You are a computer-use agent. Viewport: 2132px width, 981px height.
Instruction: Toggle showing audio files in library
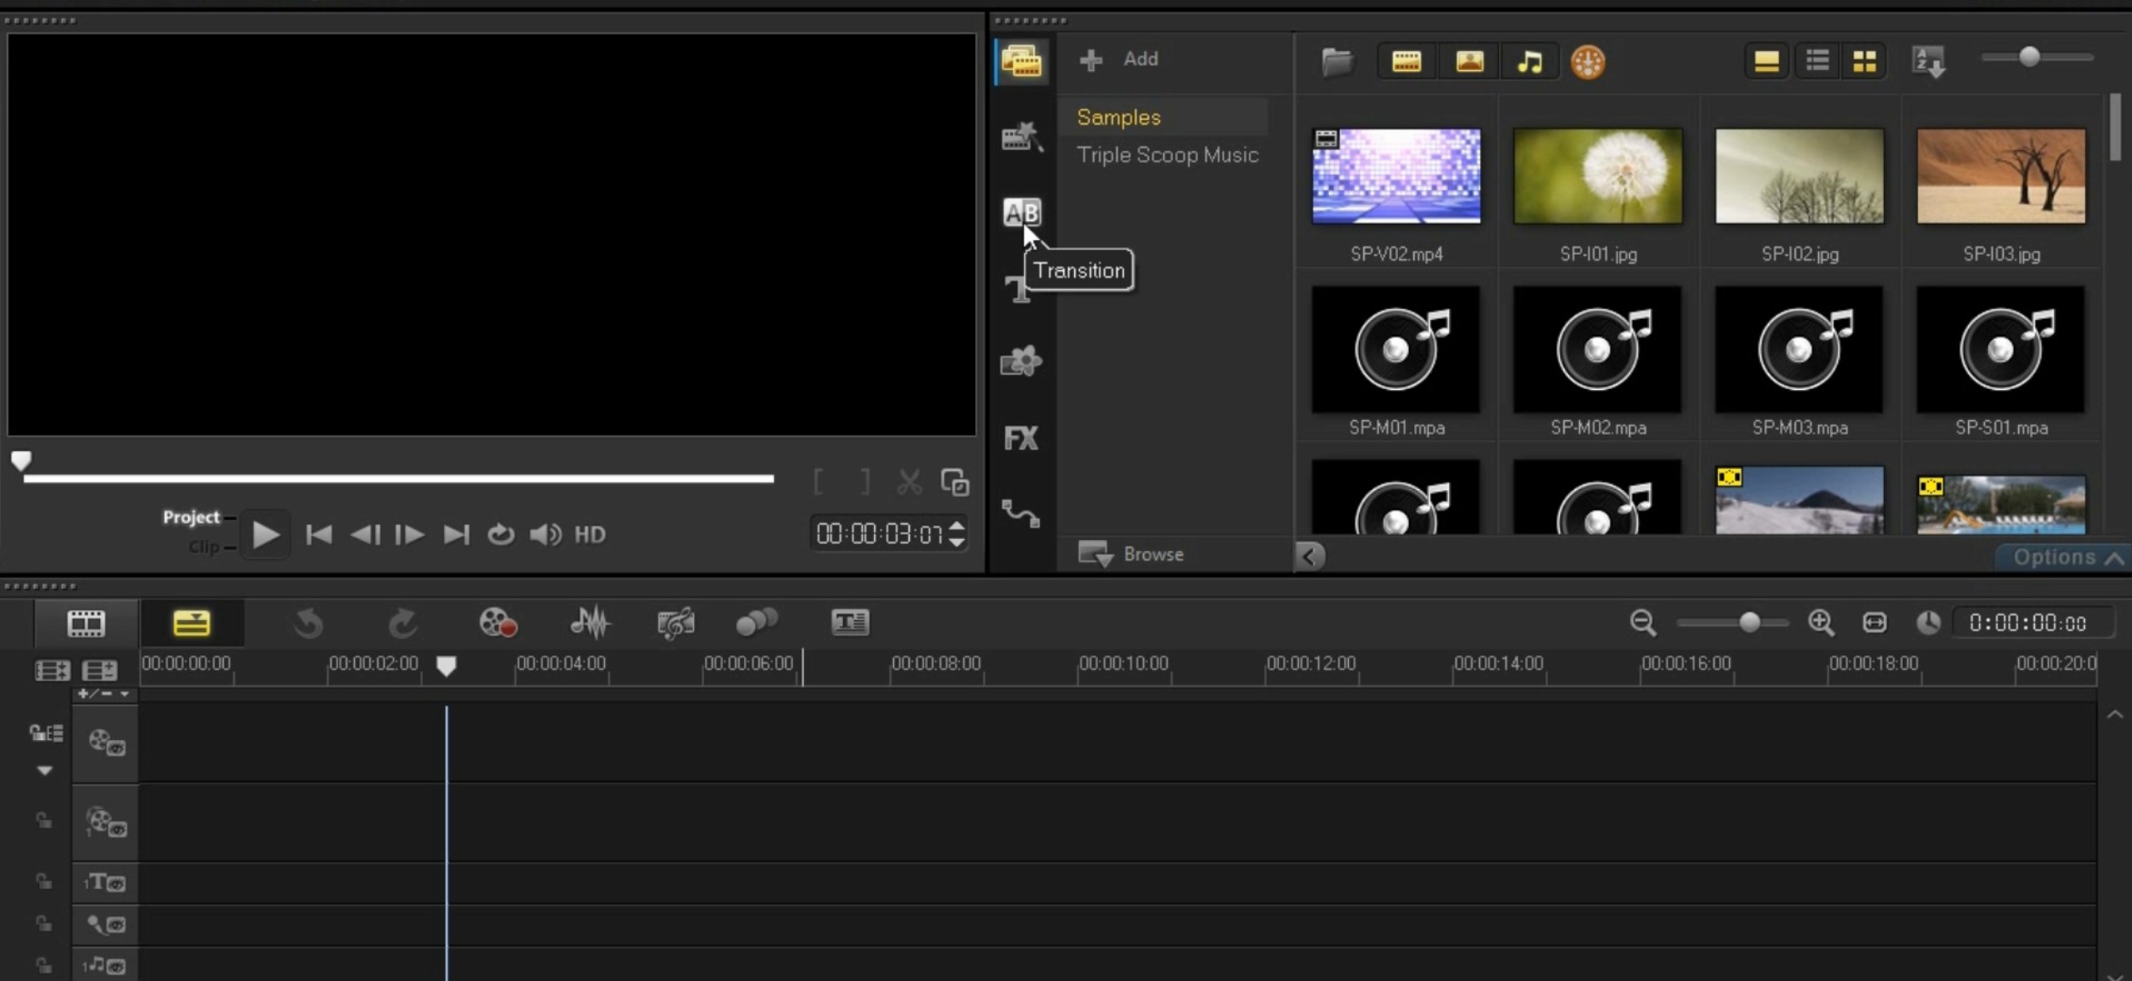1530,62
